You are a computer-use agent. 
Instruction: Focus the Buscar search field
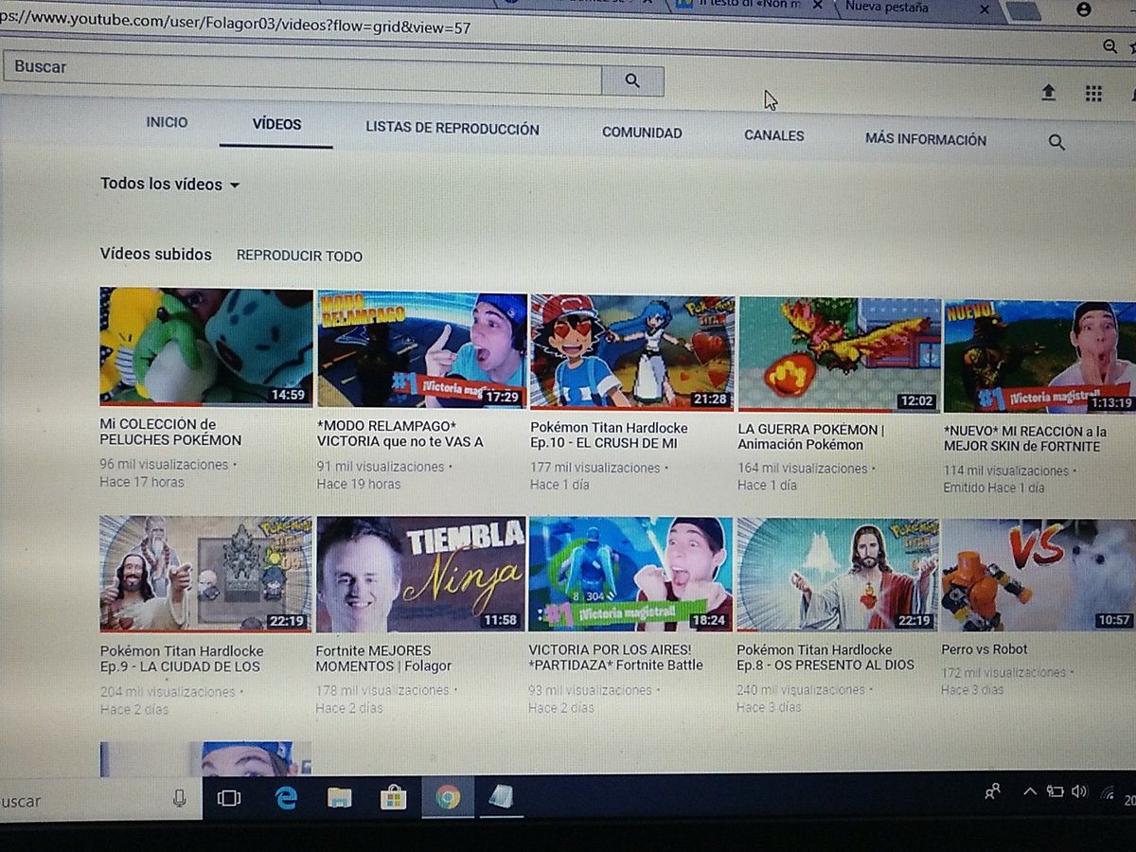(302, 72)
